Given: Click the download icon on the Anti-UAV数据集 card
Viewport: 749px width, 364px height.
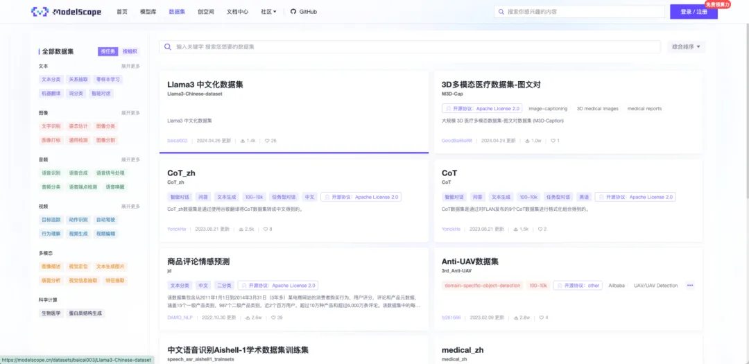Looking at the screenshot, I should [x=517, y=318].
